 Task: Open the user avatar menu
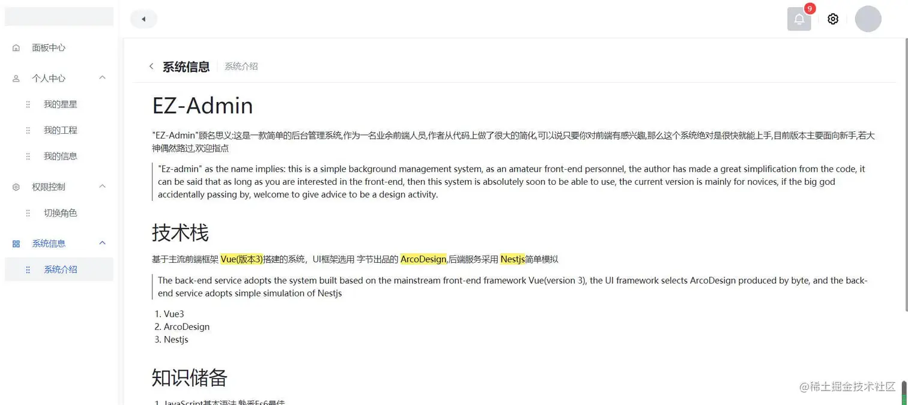click(x=868, y=19)
